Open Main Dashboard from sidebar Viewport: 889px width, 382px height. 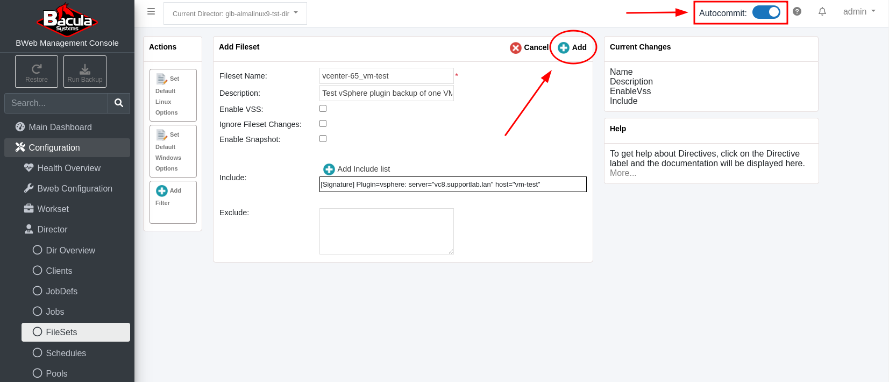(x=60, y=127)
